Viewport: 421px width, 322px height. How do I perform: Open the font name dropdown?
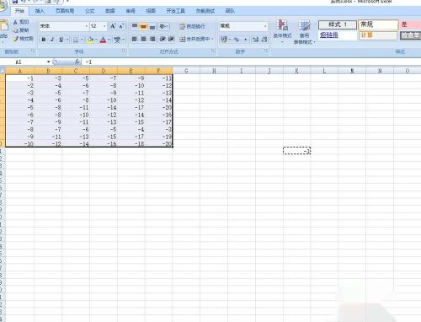(87, 26)
